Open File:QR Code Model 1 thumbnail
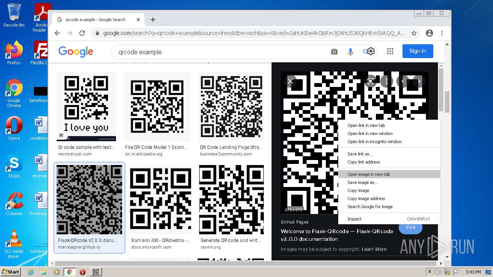493x277 pixels. (157, 107)
